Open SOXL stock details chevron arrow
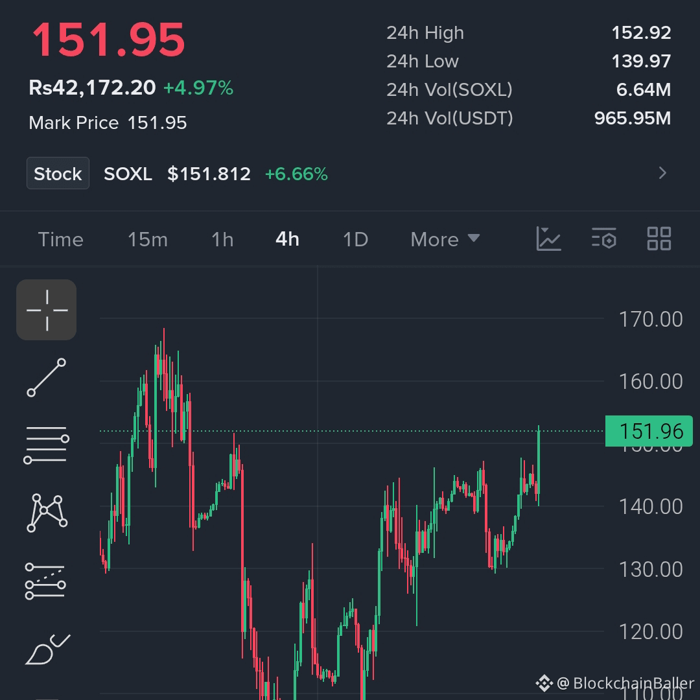The height and width of the screenshot is (700, 700). [x=663, y=173]
